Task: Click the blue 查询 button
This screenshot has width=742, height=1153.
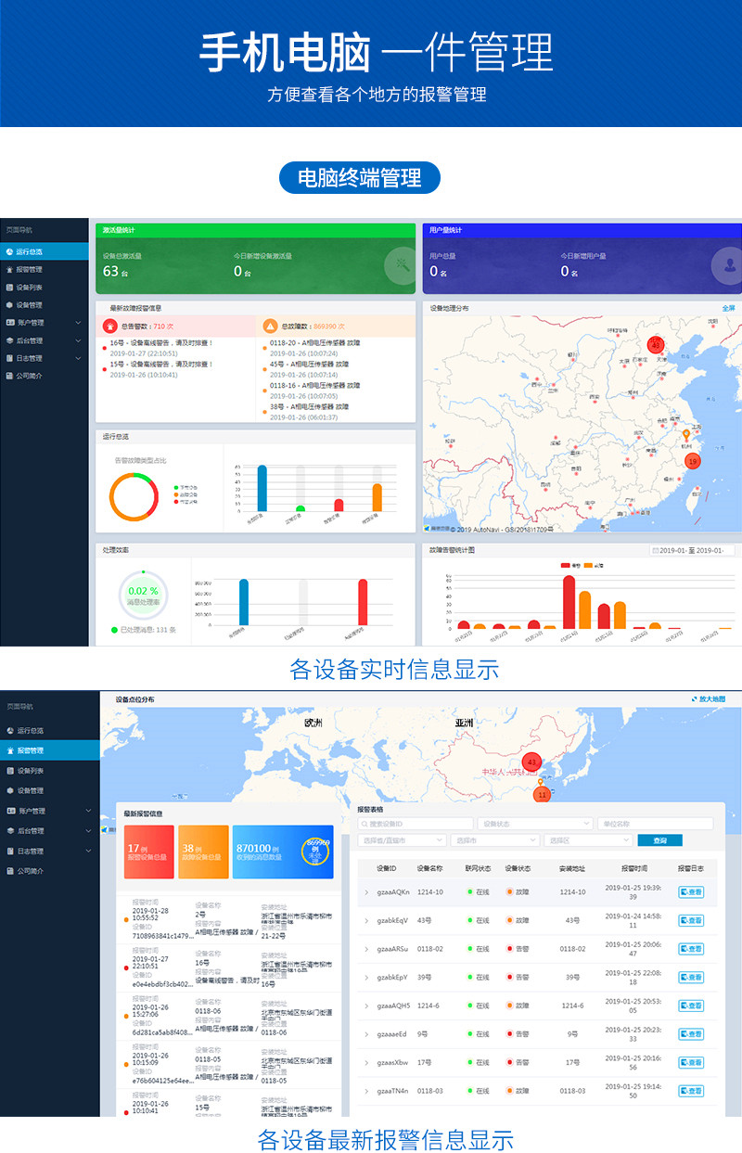Action: (x=659, y=840)
